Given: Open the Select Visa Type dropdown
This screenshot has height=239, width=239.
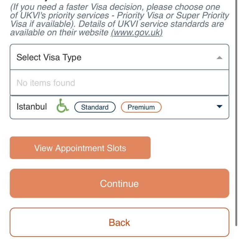Looking at the screenshot, I should [x=119, y=57].
